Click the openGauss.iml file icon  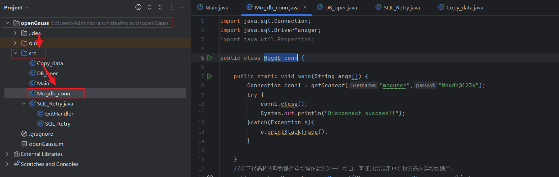(24, 144)
